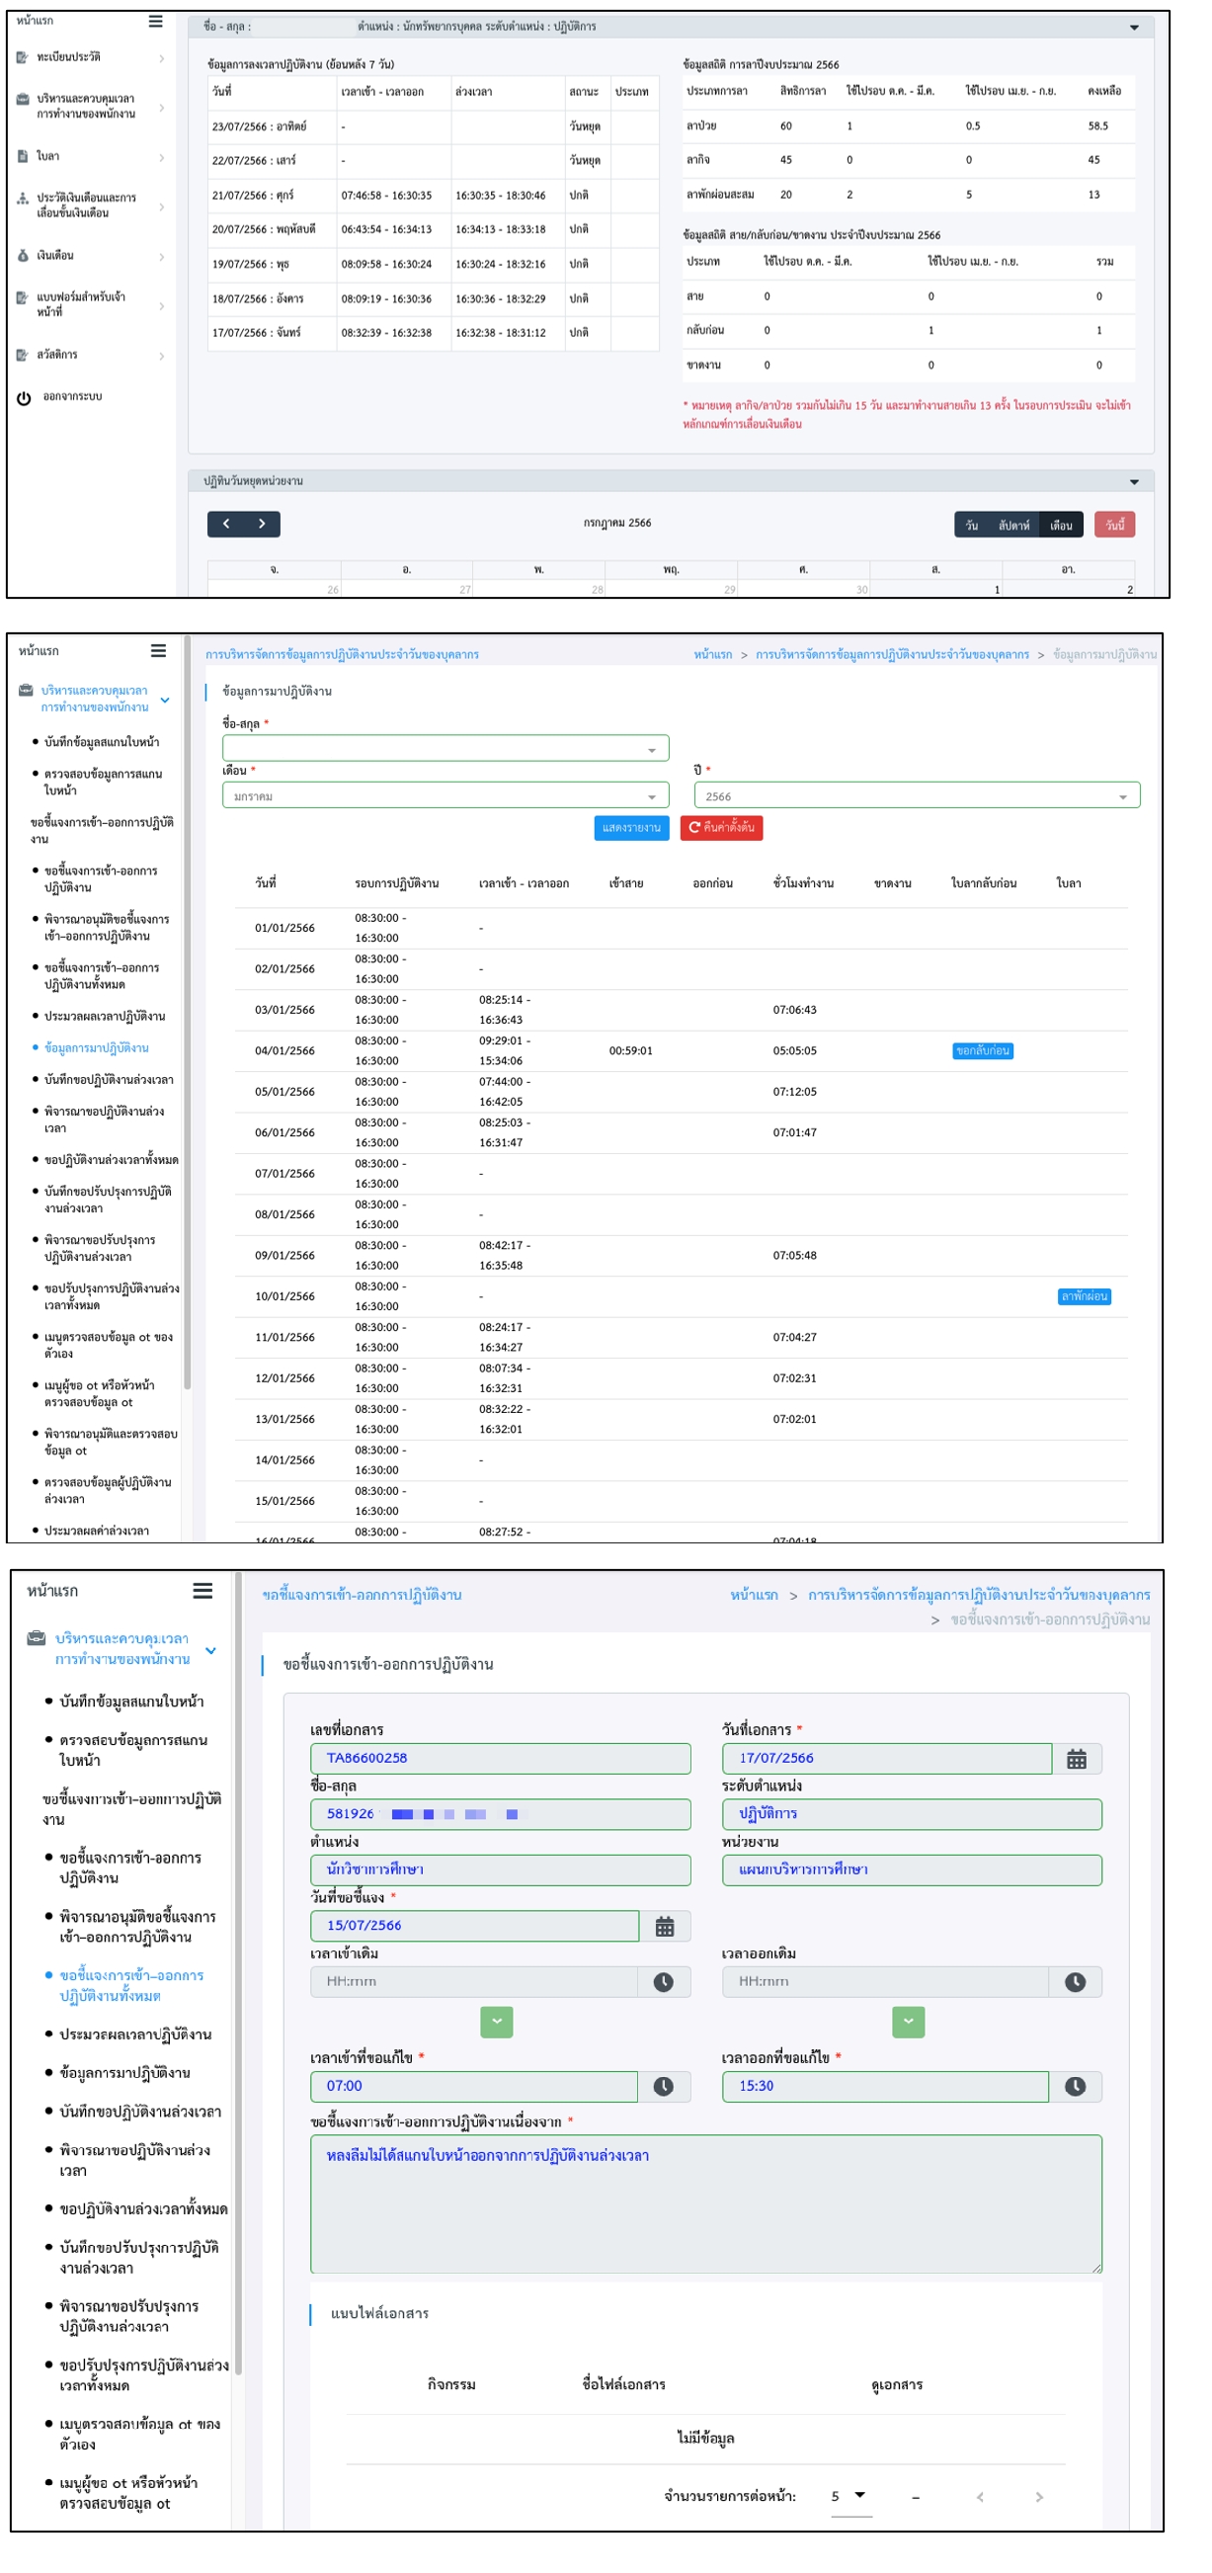Click the เวลาเข้าที่ขอแก้ไข field showing 07:00

coord(474,2087)
